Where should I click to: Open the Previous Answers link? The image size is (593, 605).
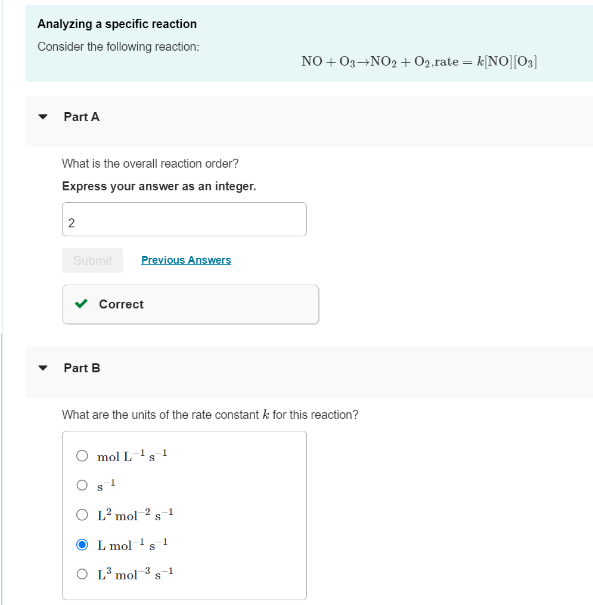click(x=186, y=260)
